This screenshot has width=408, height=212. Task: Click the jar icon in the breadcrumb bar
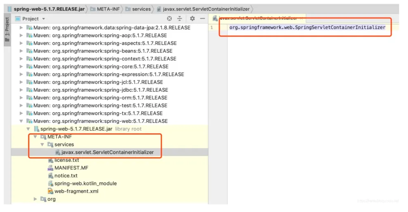click(9, 9)
